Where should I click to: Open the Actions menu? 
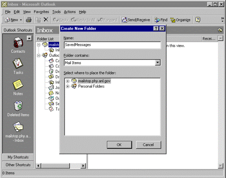[x=70, y=12]
